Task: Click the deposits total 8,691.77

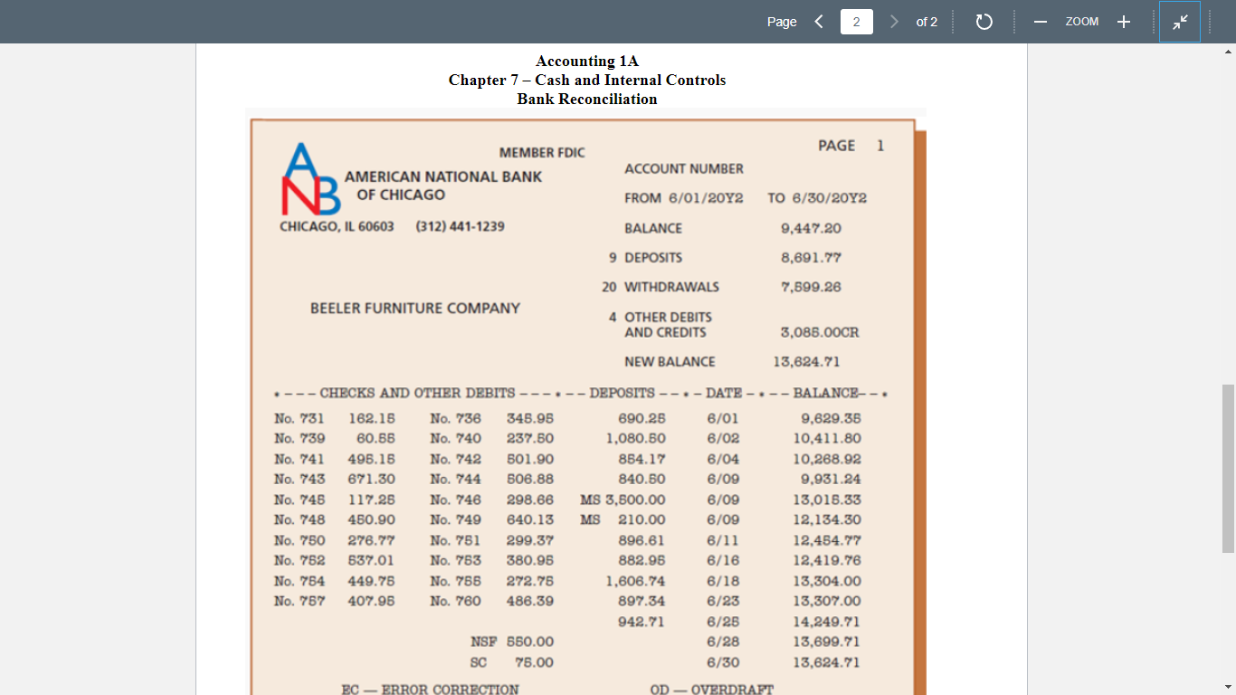Action: pyautogui.click(x=811, y=258)
